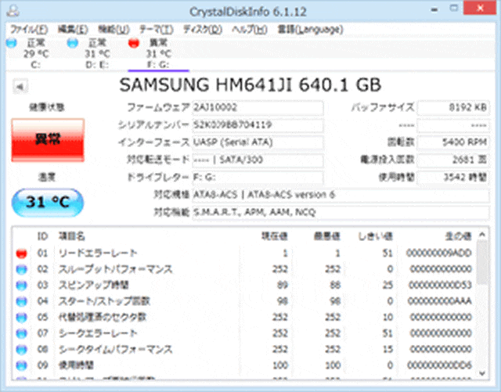This screenshot has width=501, height=392.
Task: Click the power on hours field 3542
Action: coord(453,178)
